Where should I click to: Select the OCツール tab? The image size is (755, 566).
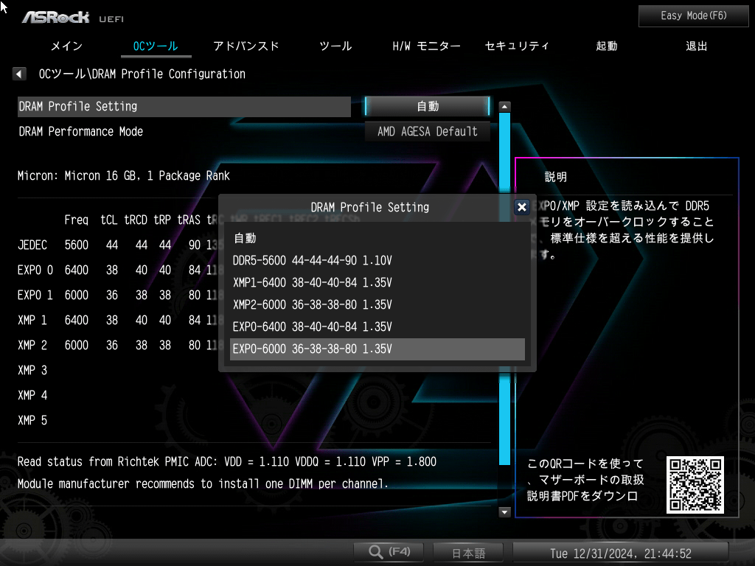click(156, 46)
